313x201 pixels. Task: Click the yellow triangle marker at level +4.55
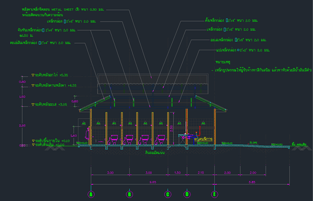point(33,85)
